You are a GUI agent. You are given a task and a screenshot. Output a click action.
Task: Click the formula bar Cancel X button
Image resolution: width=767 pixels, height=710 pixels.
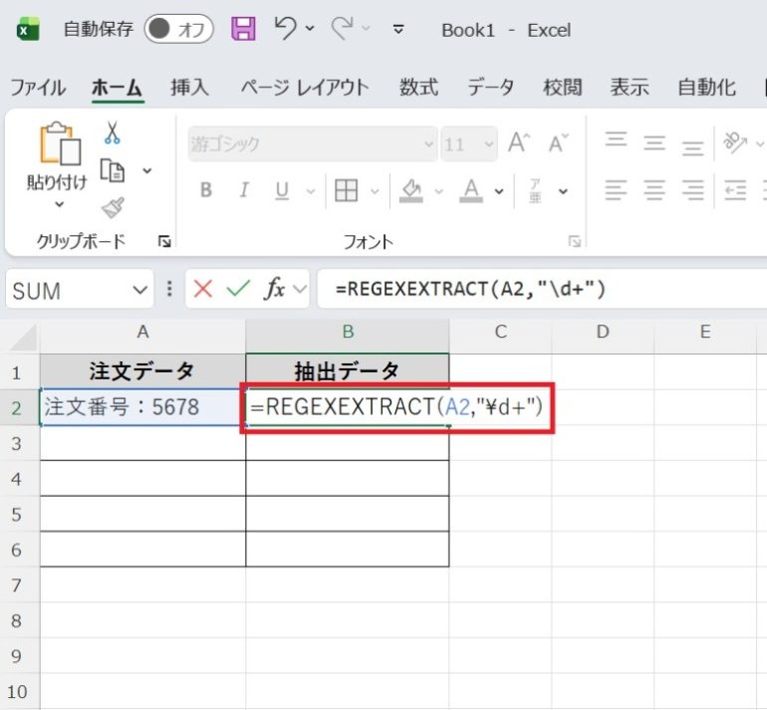(x=202, y=289)
